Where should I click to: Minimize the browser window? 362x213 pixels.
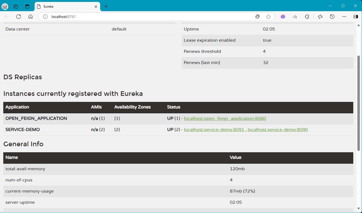pos(330,6)
